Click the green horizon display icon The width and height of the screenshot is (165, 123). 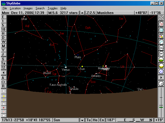[161, 60]
